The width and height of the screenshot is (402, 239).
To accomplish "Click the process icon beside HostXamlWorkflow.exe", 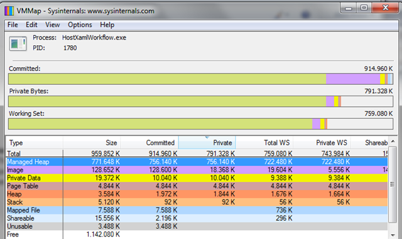I will (x=18, y=43).
